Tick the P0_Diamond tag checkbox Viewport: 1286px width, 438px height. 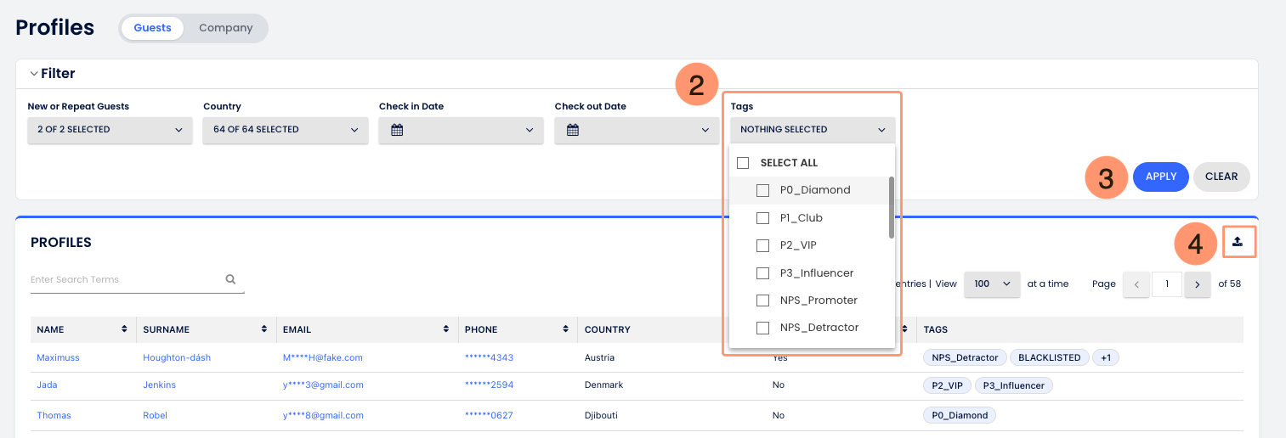[x=763, y=190]
